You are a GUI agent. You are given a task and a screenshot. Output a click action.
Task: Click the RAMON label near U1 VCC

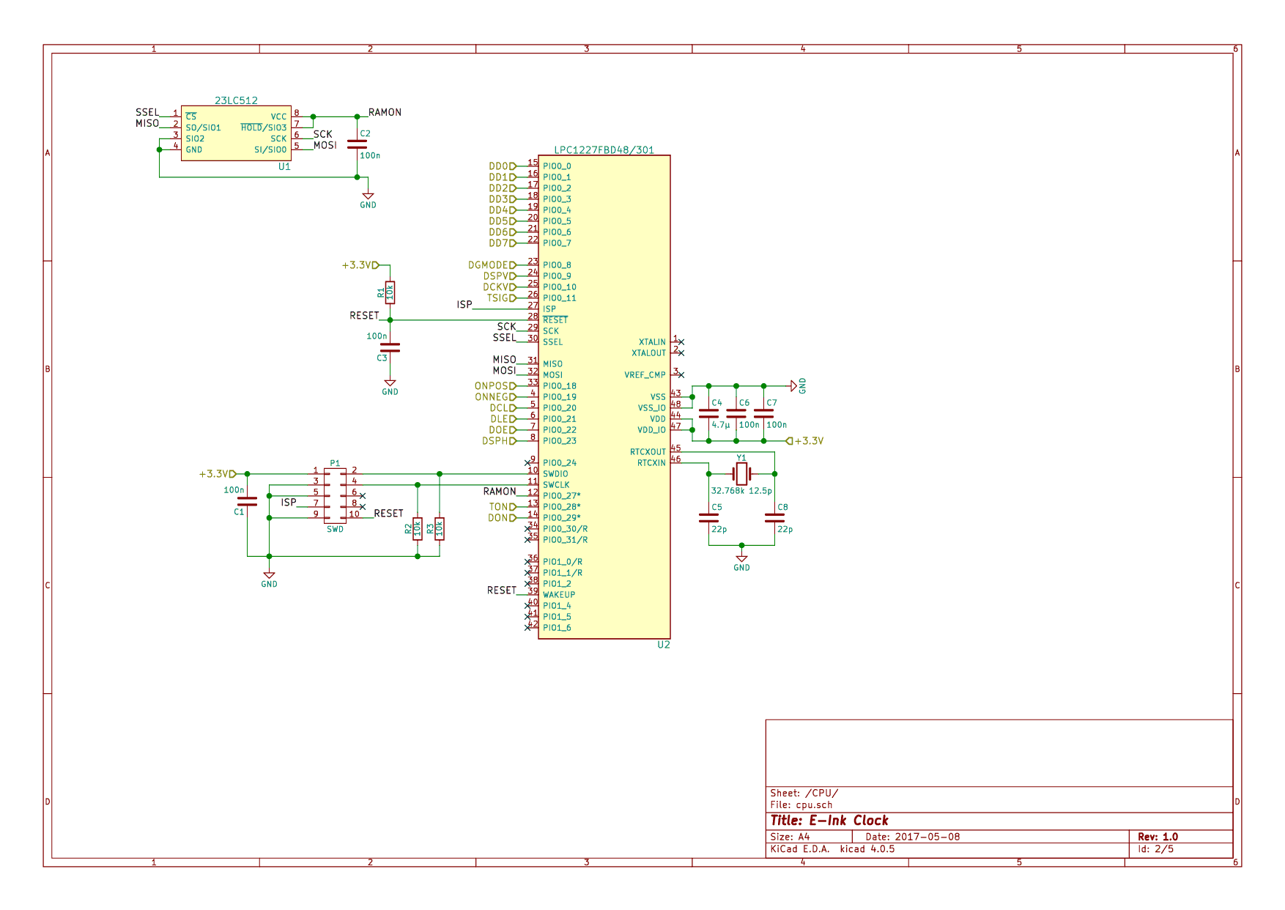385,112
